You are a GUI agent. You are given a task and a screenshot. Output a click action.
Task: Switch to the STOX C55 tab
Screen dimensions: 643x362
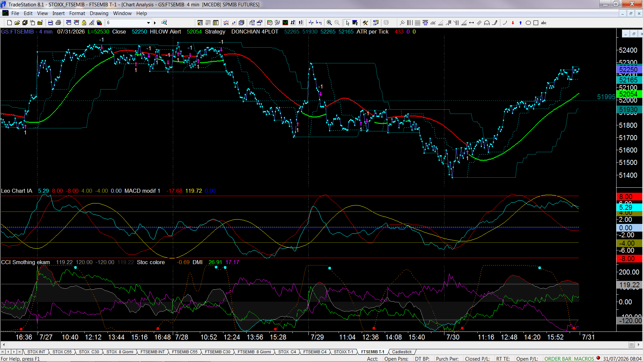pos(62,352)
